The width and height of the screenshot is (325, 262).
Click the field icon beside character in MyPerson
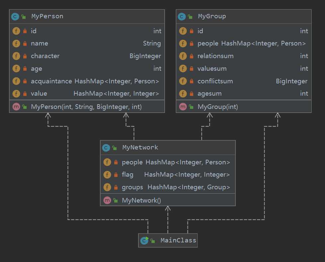(16, 56)
